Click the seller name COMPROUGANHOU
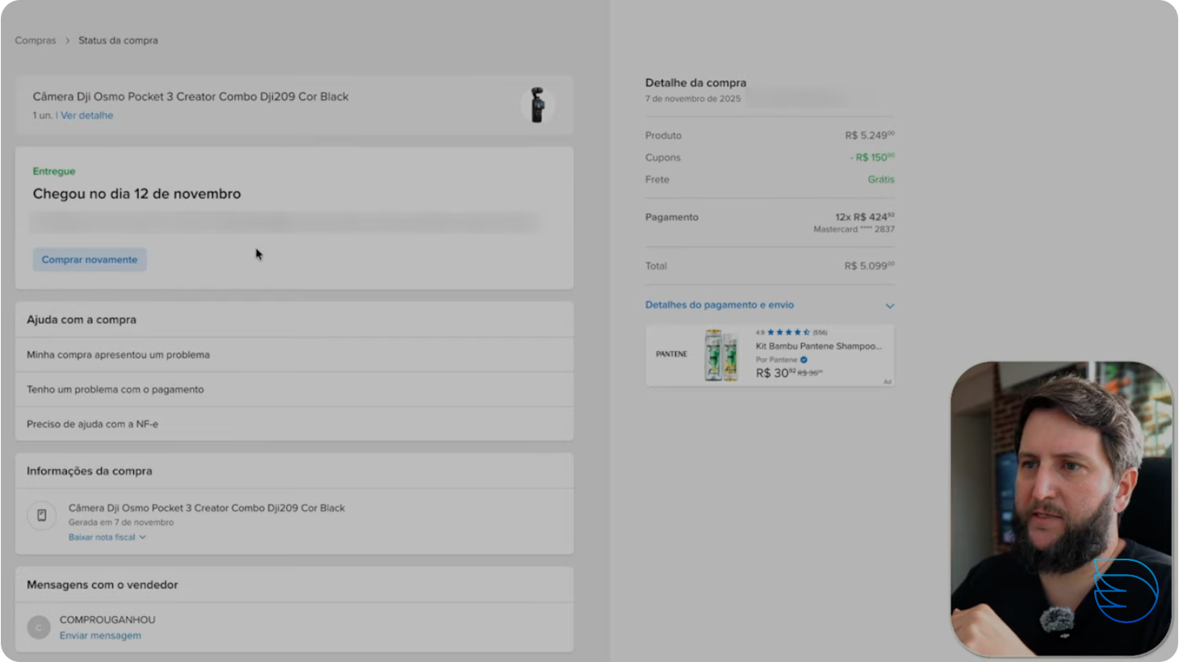The image size is (1179, 662). click(107, 620)
